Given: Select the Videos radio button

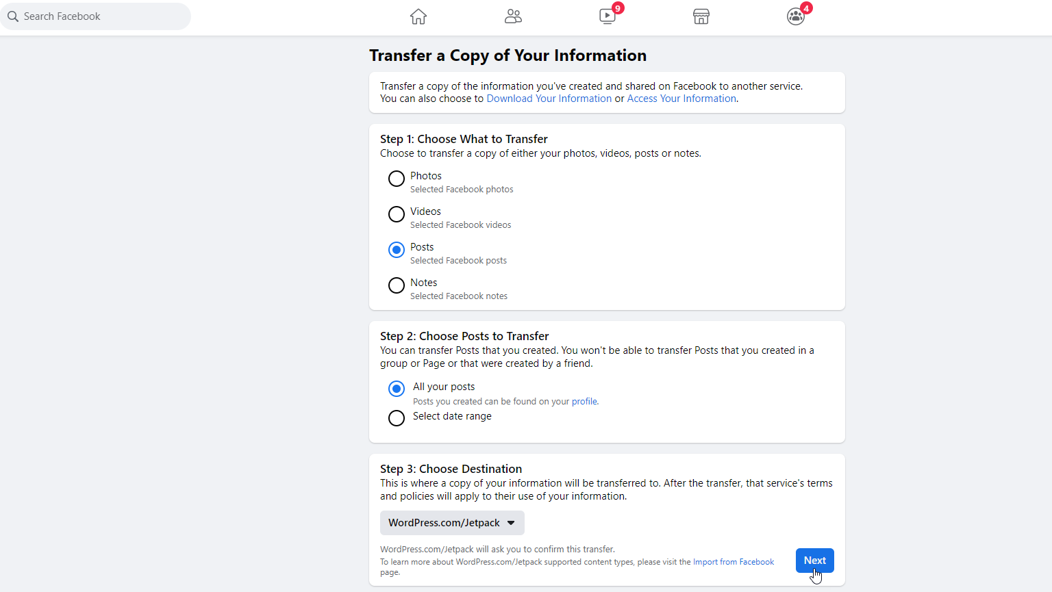Looking at the screenshot, I should point(397,214).
